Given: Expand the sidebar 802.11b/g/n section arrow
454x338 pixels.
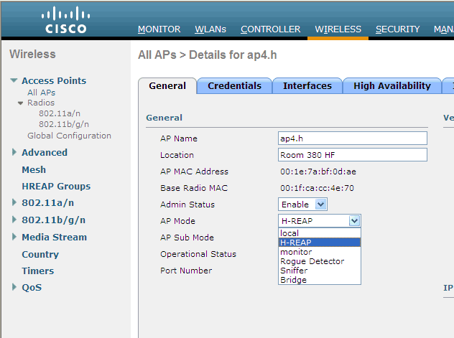Looking at the screenshot, I should (x=14, y=220).
